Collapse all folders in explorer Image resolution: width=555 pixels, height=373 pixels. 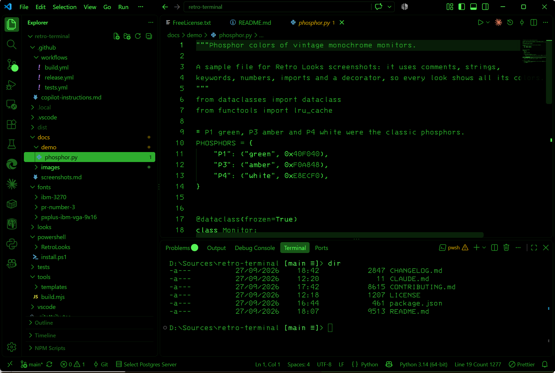149,36
